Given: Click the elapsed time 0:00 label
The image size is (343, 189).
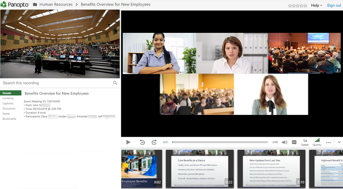Looking at the screenshot, I should click(165, 142).
